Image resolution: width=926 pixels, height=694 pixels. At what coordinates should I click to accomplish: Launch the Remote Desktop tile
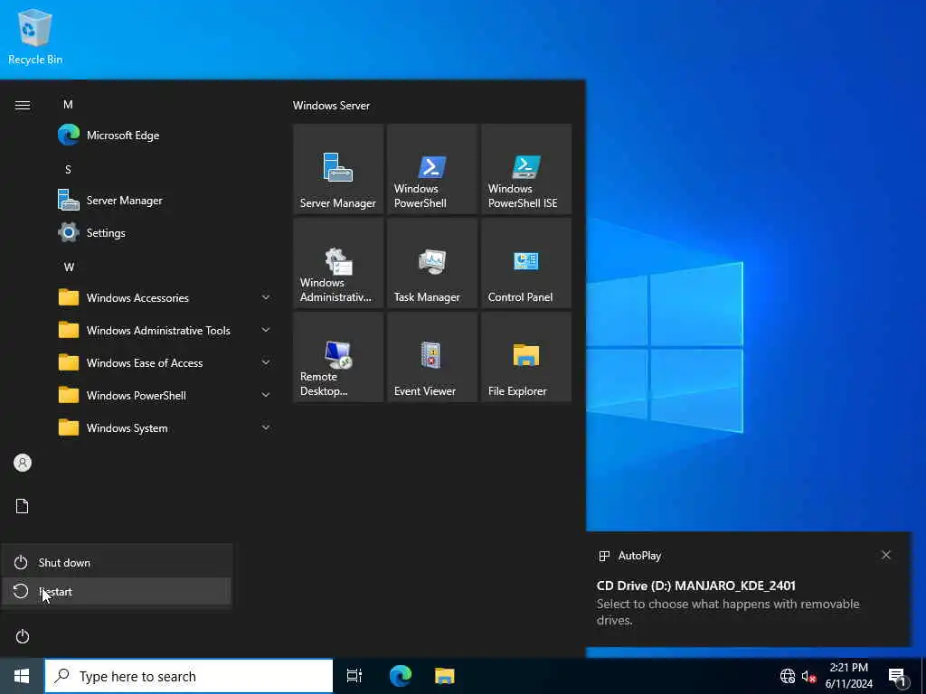point(338,357)
